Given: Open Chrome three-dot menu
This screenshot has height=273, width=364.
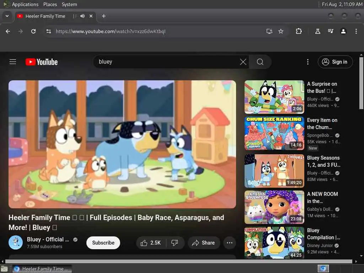Looking at the screenshot, I should [356, 31].
